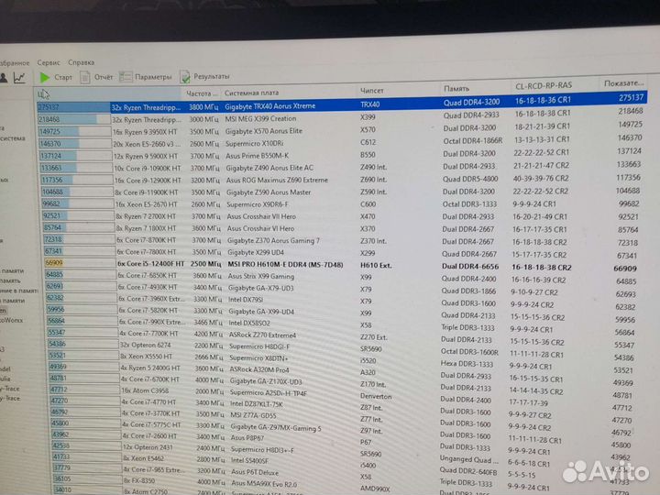Select the 6x Core i7-5820K HT row
The height and width of the screenshot is (495, 660).
tap(342, 313)
